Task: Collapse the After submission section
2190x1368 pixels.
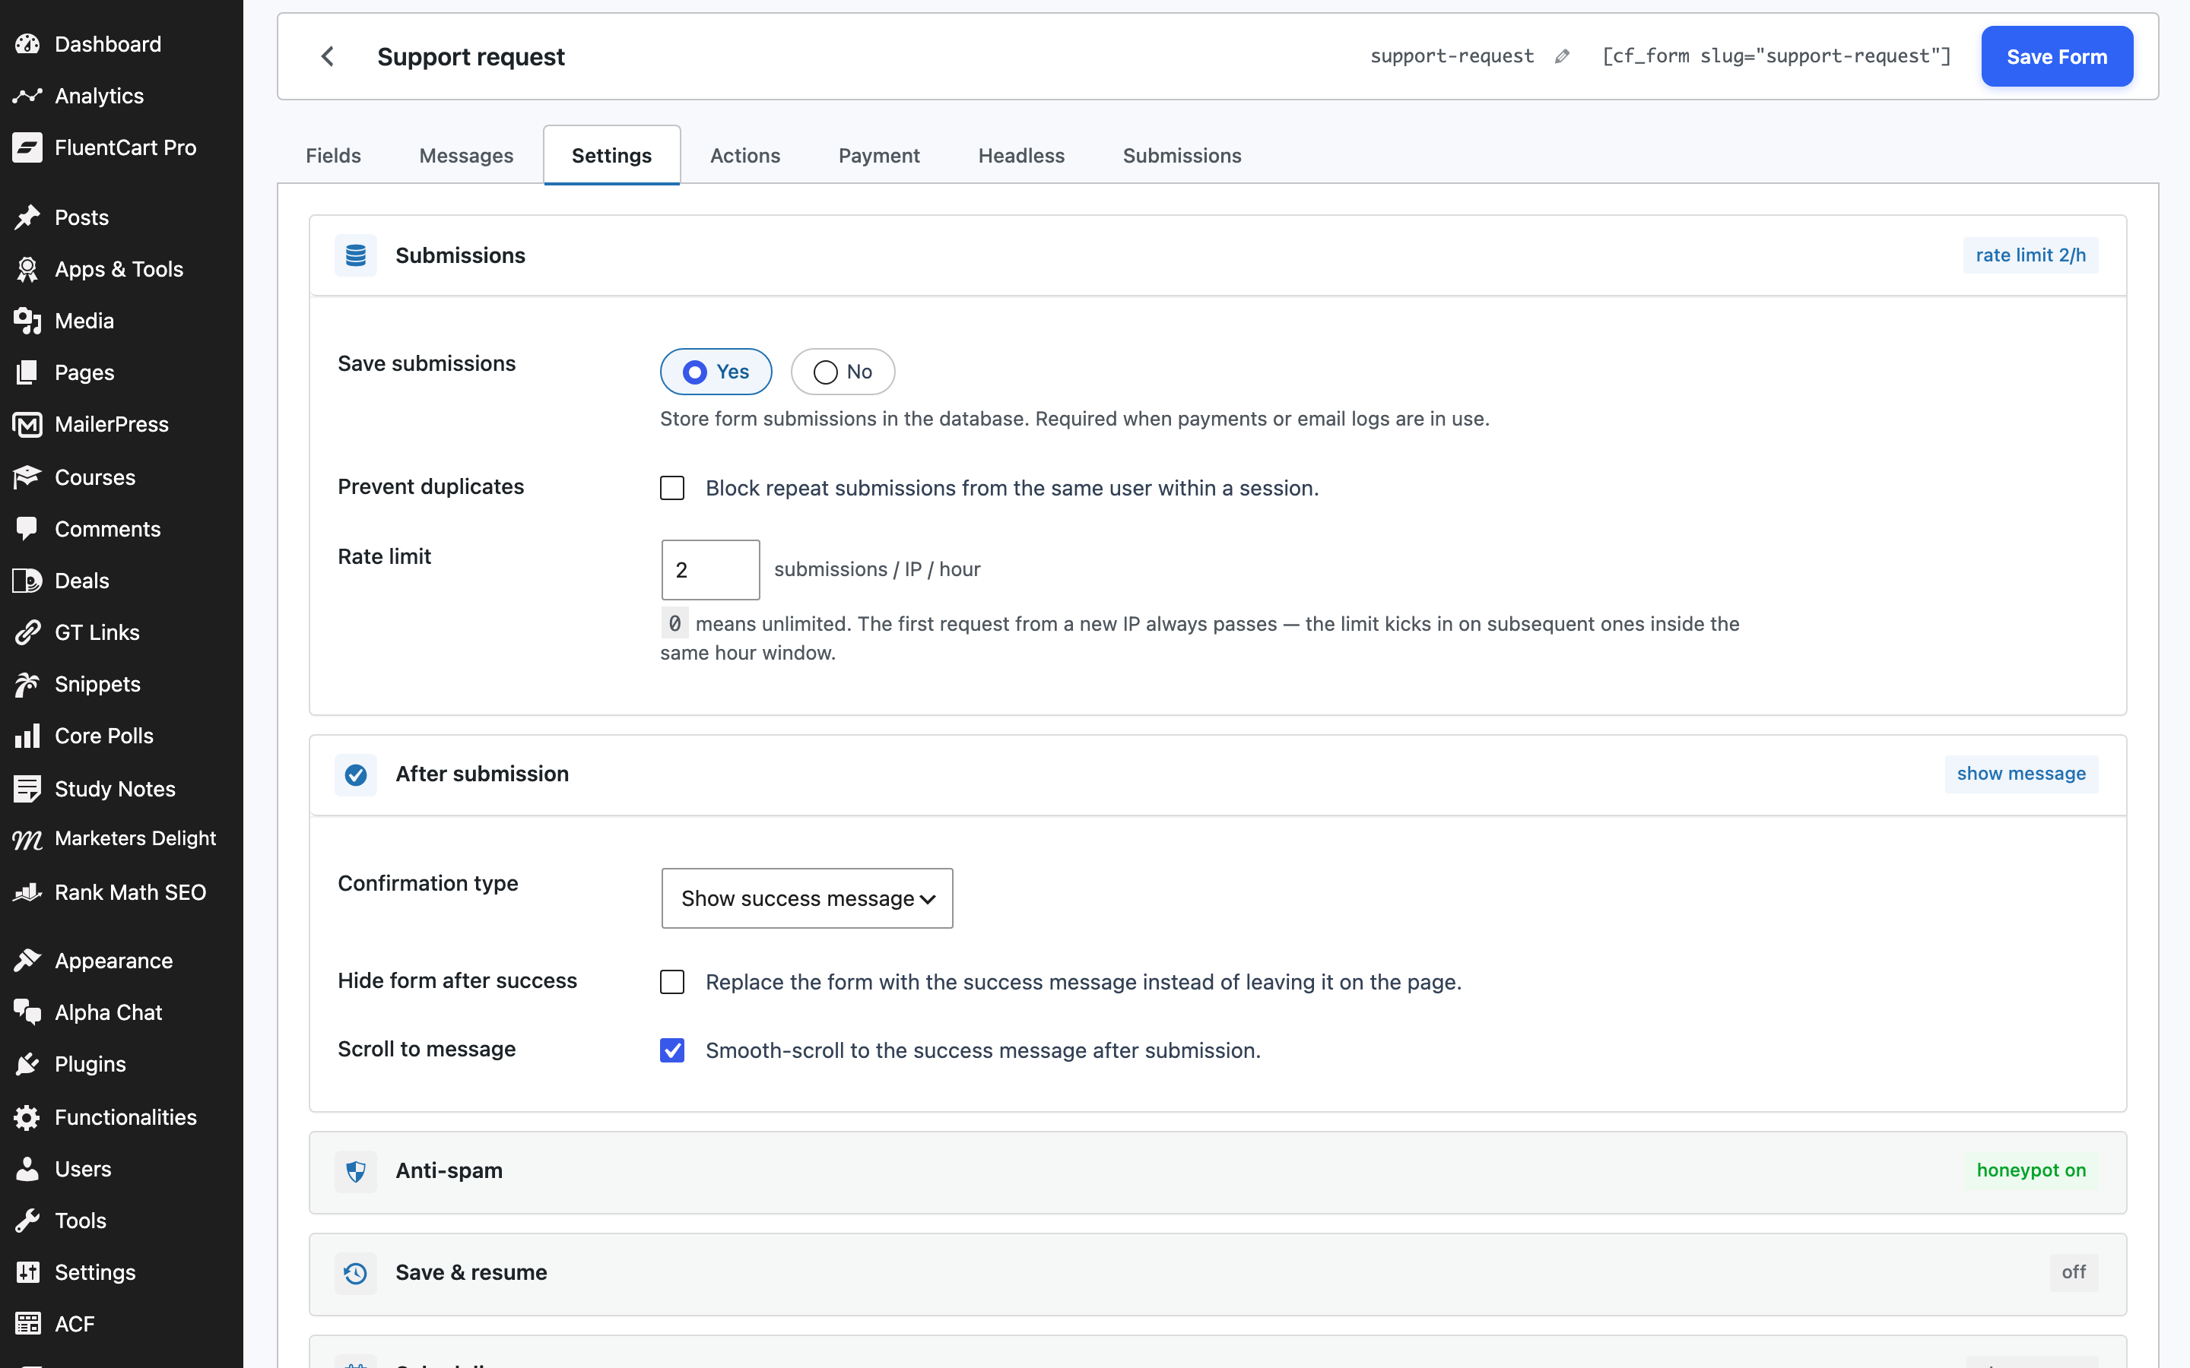Action: pos(1218,774)
